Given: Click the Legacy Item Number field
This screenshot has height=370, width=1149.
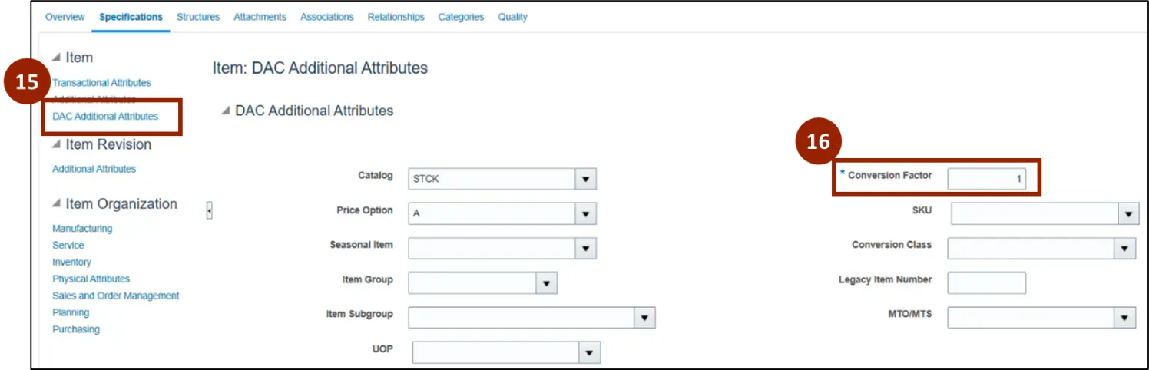Looking at the screenshot, I should 986,282.
